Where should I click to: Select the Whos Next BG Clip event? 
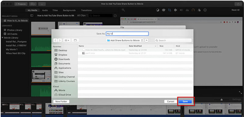[x=16, y=53]
